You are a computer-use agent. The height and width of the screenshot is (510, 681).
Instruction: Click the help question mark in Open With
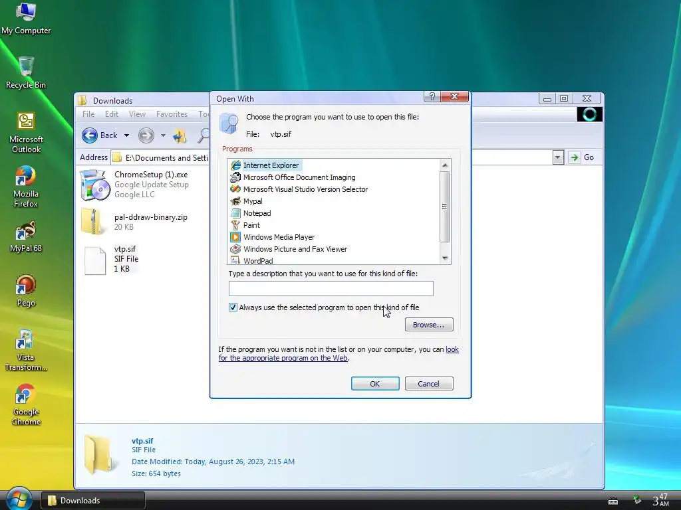432,96
